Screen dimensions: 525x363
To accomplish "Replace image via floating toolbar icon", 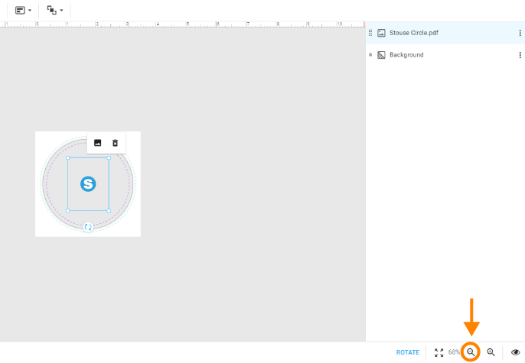I will pos(97,143).
